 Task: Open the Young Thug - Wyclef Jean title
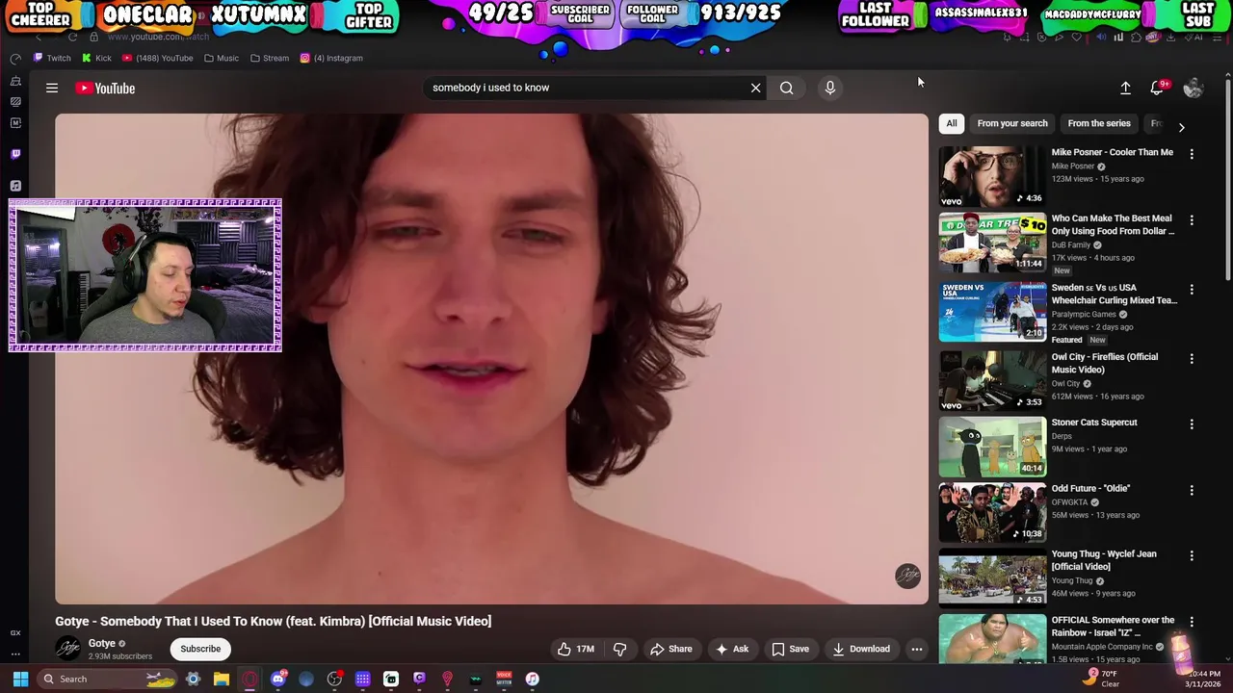pyautogui.click(x=1104, y=560)
